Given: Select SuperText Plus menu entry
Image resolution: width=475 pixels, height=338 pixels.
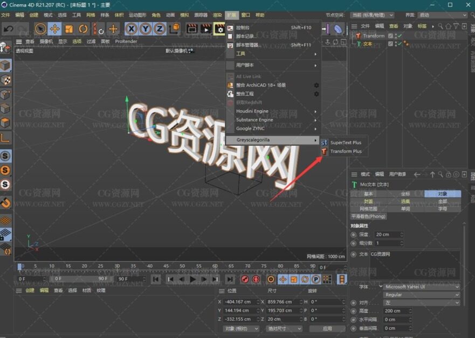Looking at the screenshot, I should coord(346,143).
